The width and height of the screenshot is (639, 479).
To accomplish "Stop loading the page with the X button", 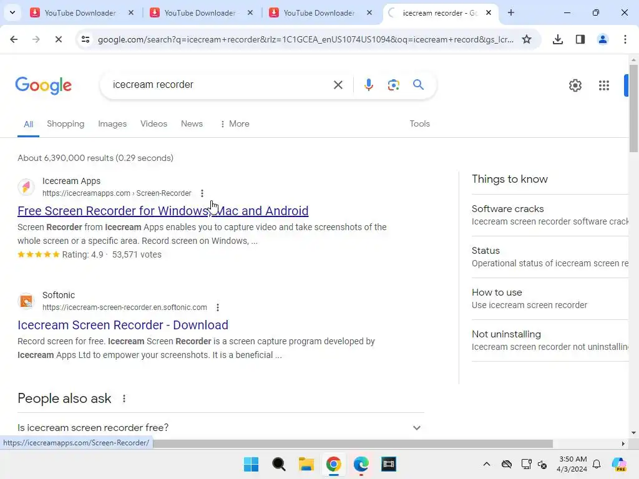I will 58,39.
